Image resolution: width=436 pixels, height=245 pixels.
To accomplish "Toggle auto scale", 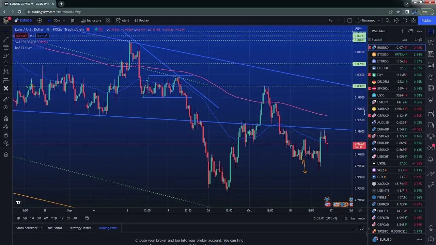I will pyautogui.click(x=361, y=218).
